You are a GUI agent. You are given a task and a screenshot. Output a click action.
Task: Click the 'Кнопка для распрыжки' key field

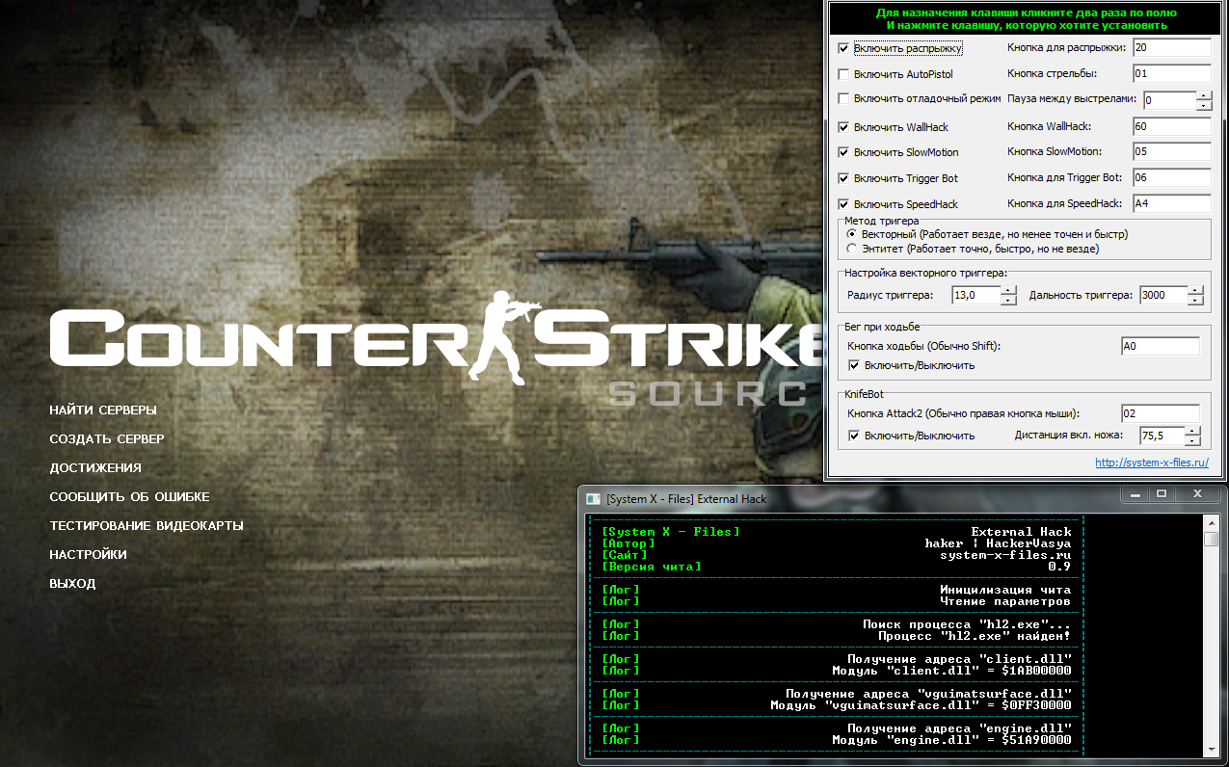click(x=1171, y=47)
